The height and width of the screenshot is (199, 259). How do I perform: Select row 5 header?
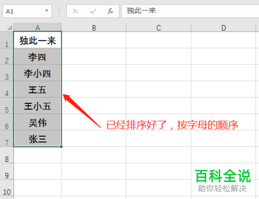pos(7,106)
